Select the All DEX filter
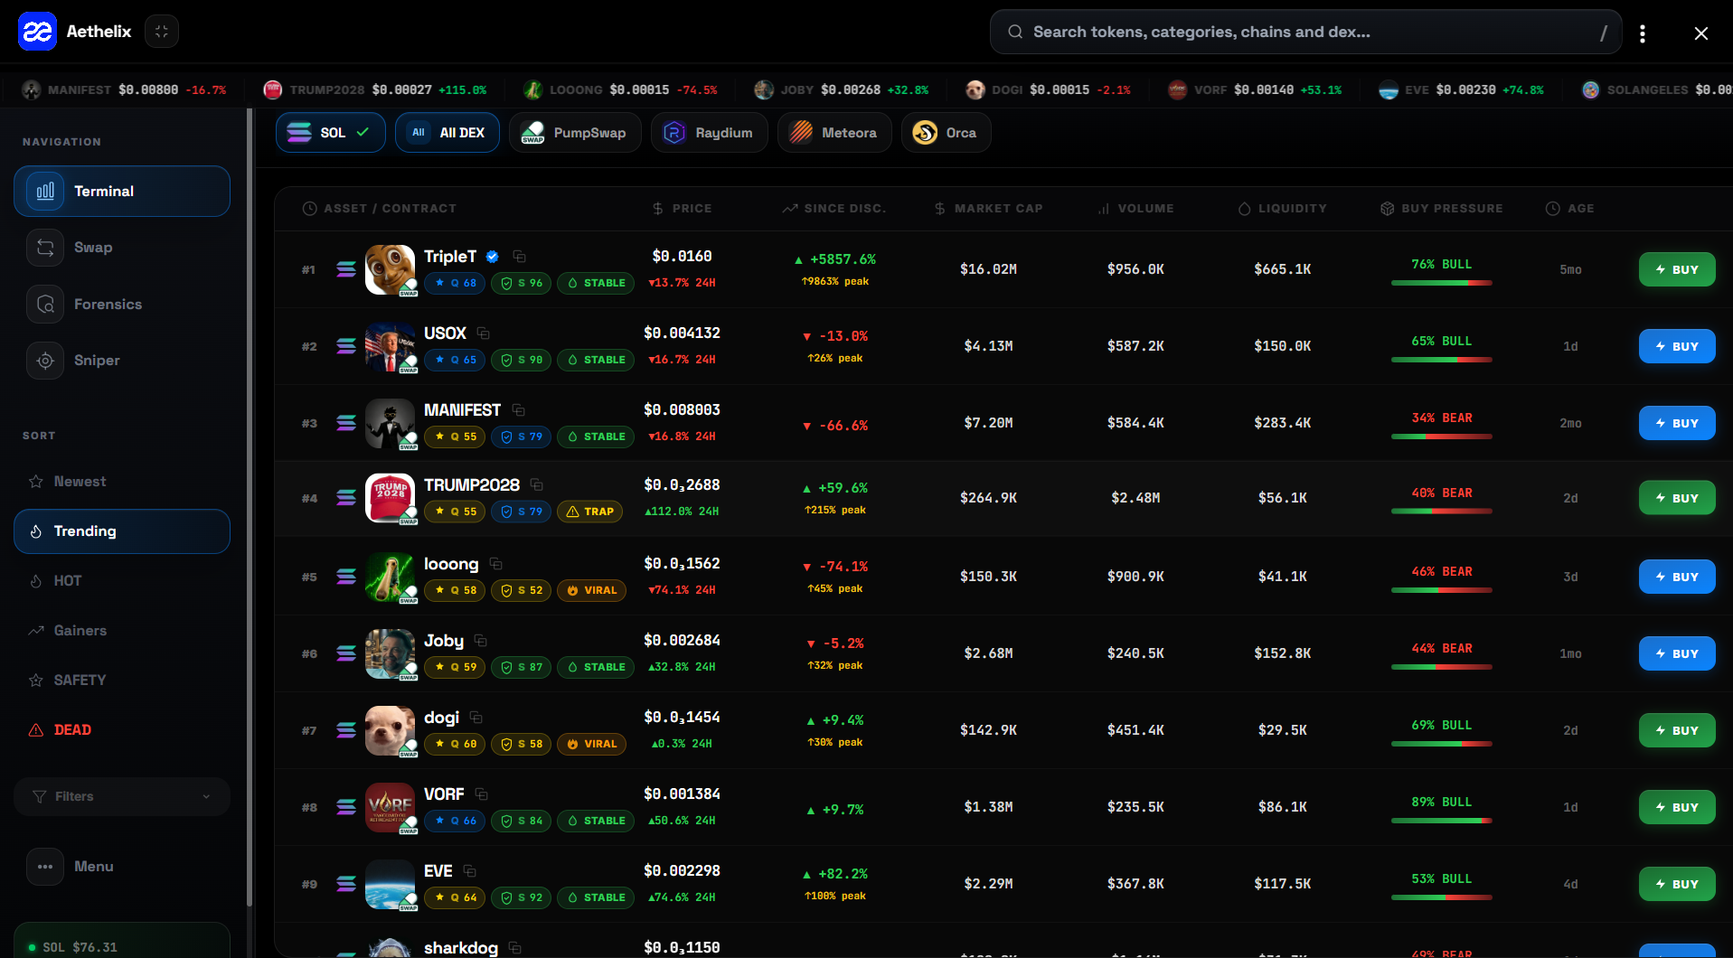1733x958 pixels. (447, 133)
